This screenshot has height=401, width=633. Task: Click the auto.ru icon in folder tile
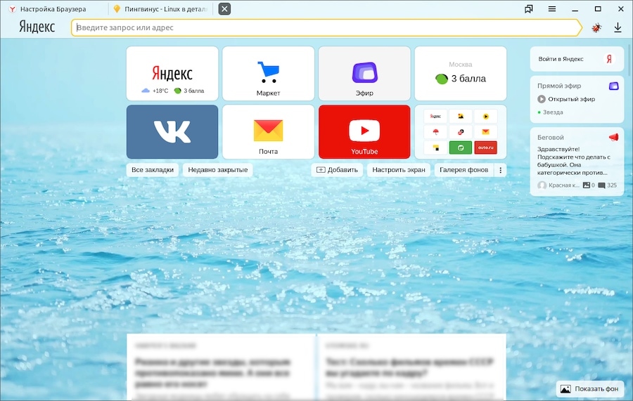485,147
